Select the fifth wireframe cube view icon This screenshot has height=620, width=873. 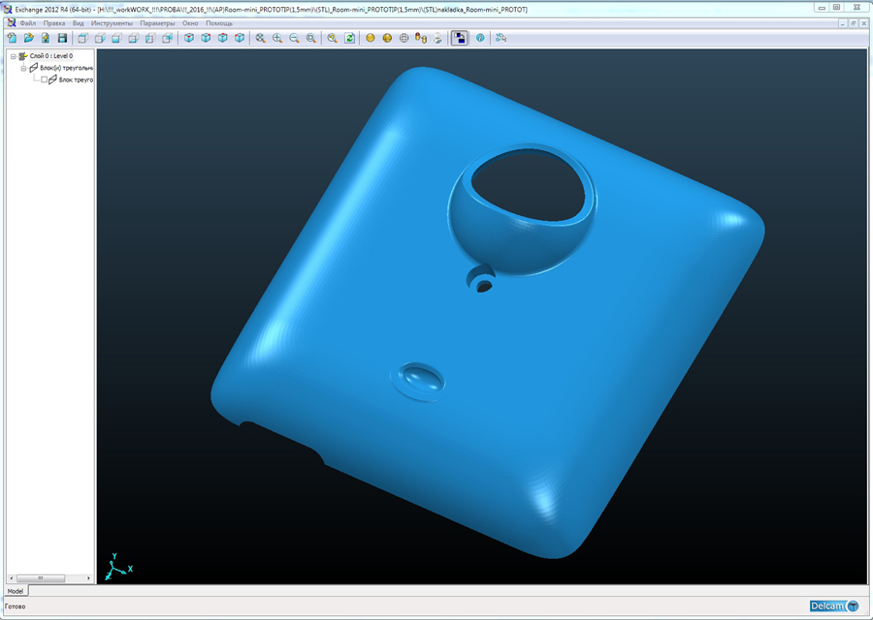150,38
